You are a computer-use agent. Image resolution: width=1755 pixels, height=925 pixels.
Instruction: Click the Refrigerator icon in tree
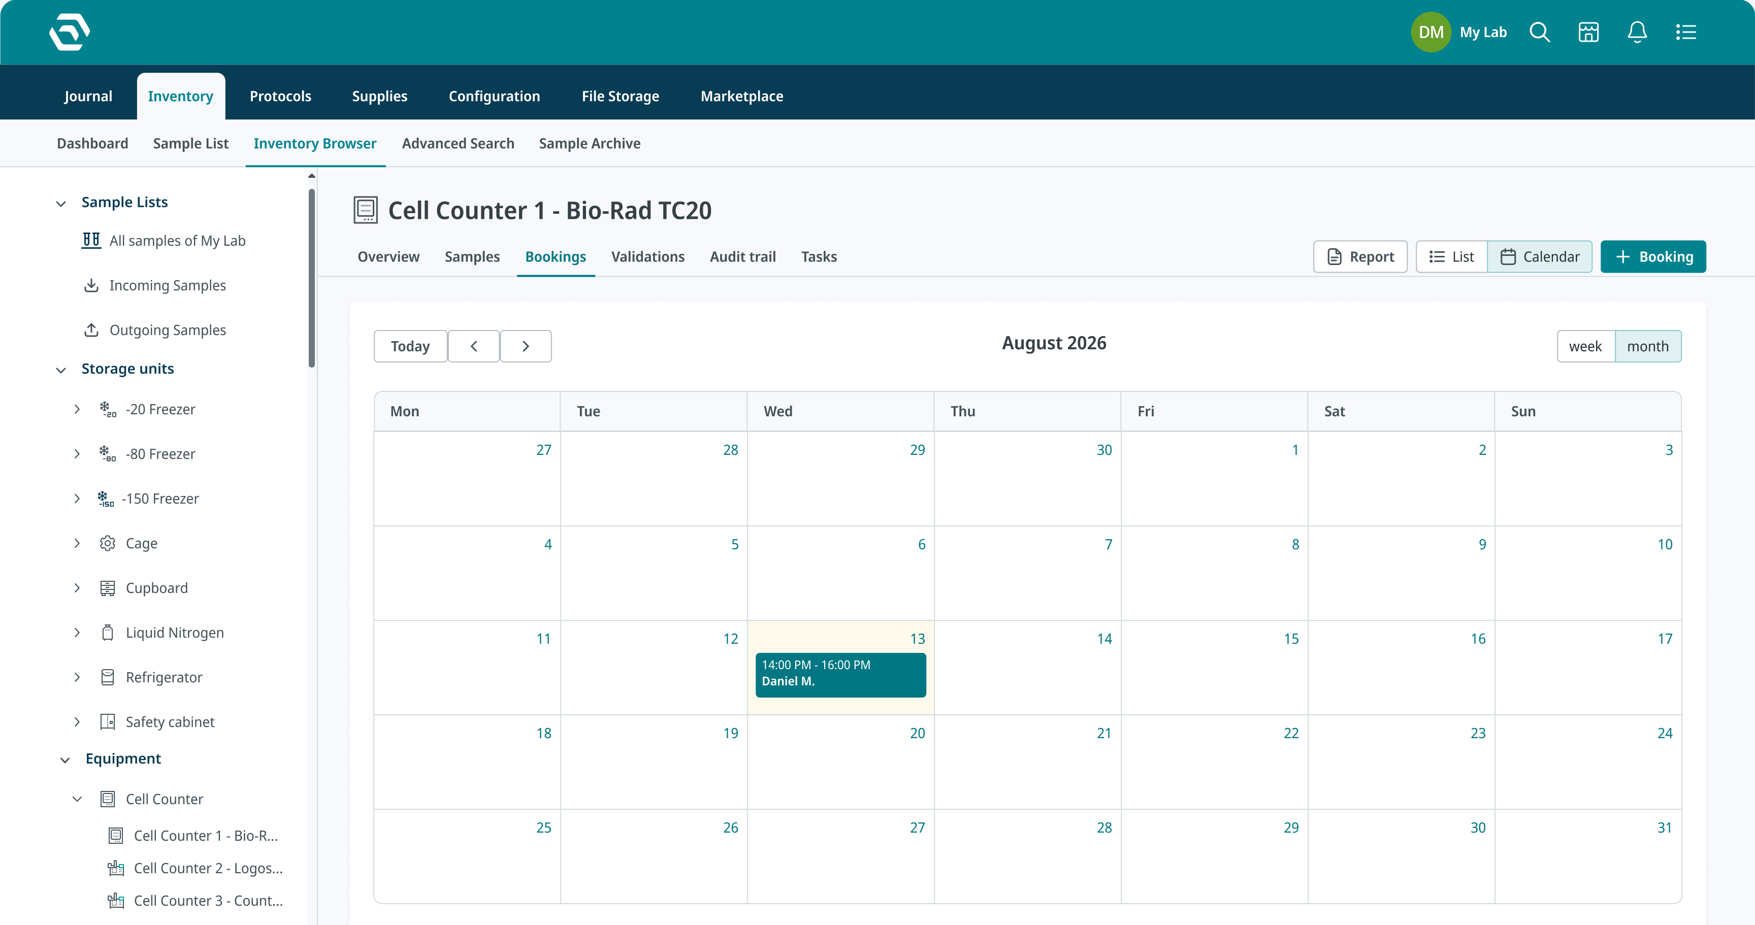pos(107,677)
